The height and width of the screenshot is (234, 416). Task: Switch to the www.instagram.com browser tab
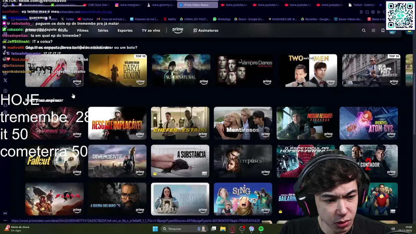[x=128, y=5]
